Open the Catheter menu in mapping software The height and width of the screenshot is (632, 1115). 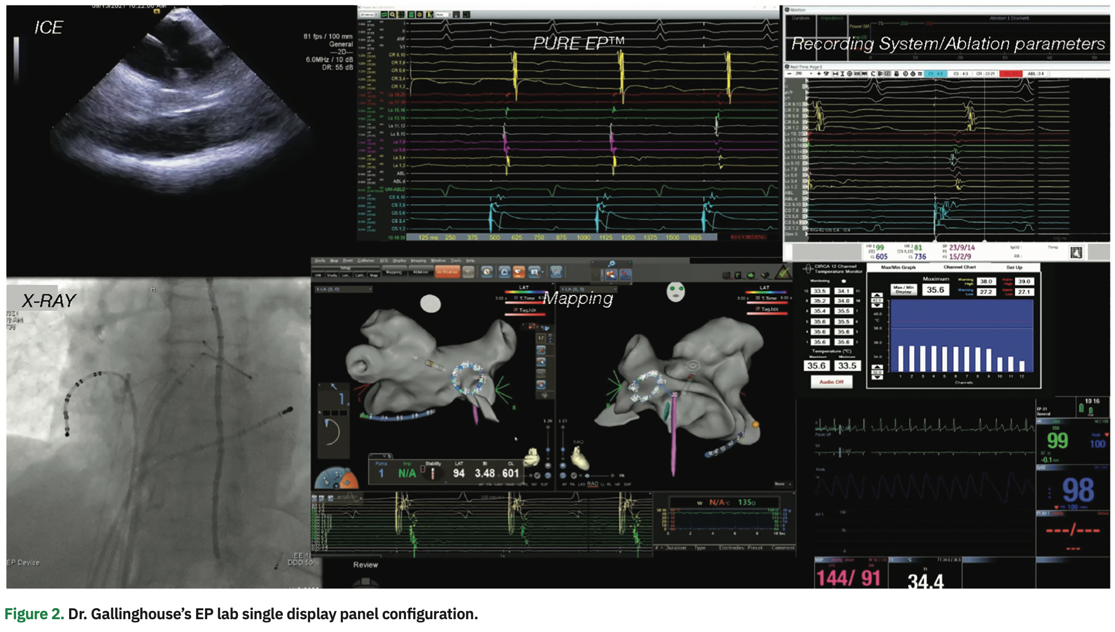365,260
